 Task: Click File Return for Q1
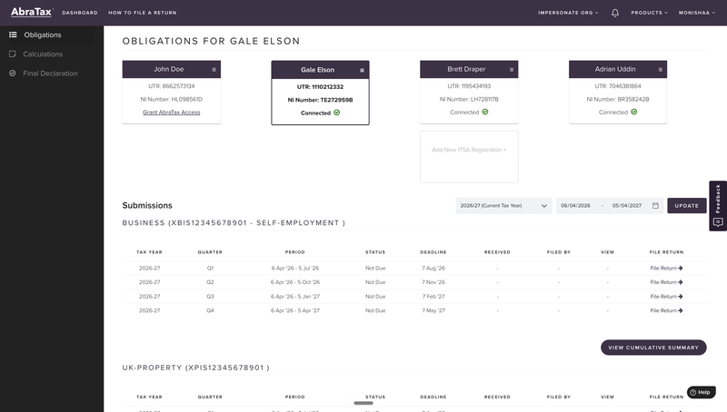[x=666, y=268]
